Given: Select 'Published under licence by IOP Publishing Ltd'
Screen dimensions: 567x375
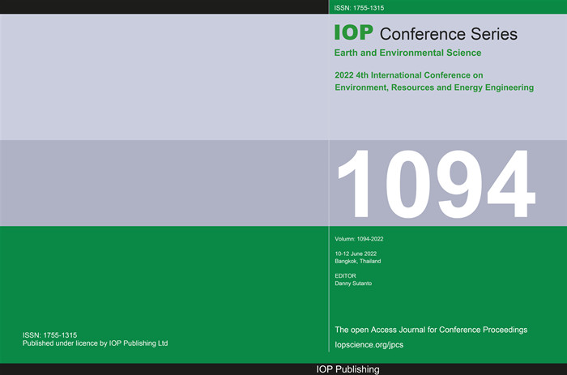Looking at the screenshot, I should coord(95,343).
